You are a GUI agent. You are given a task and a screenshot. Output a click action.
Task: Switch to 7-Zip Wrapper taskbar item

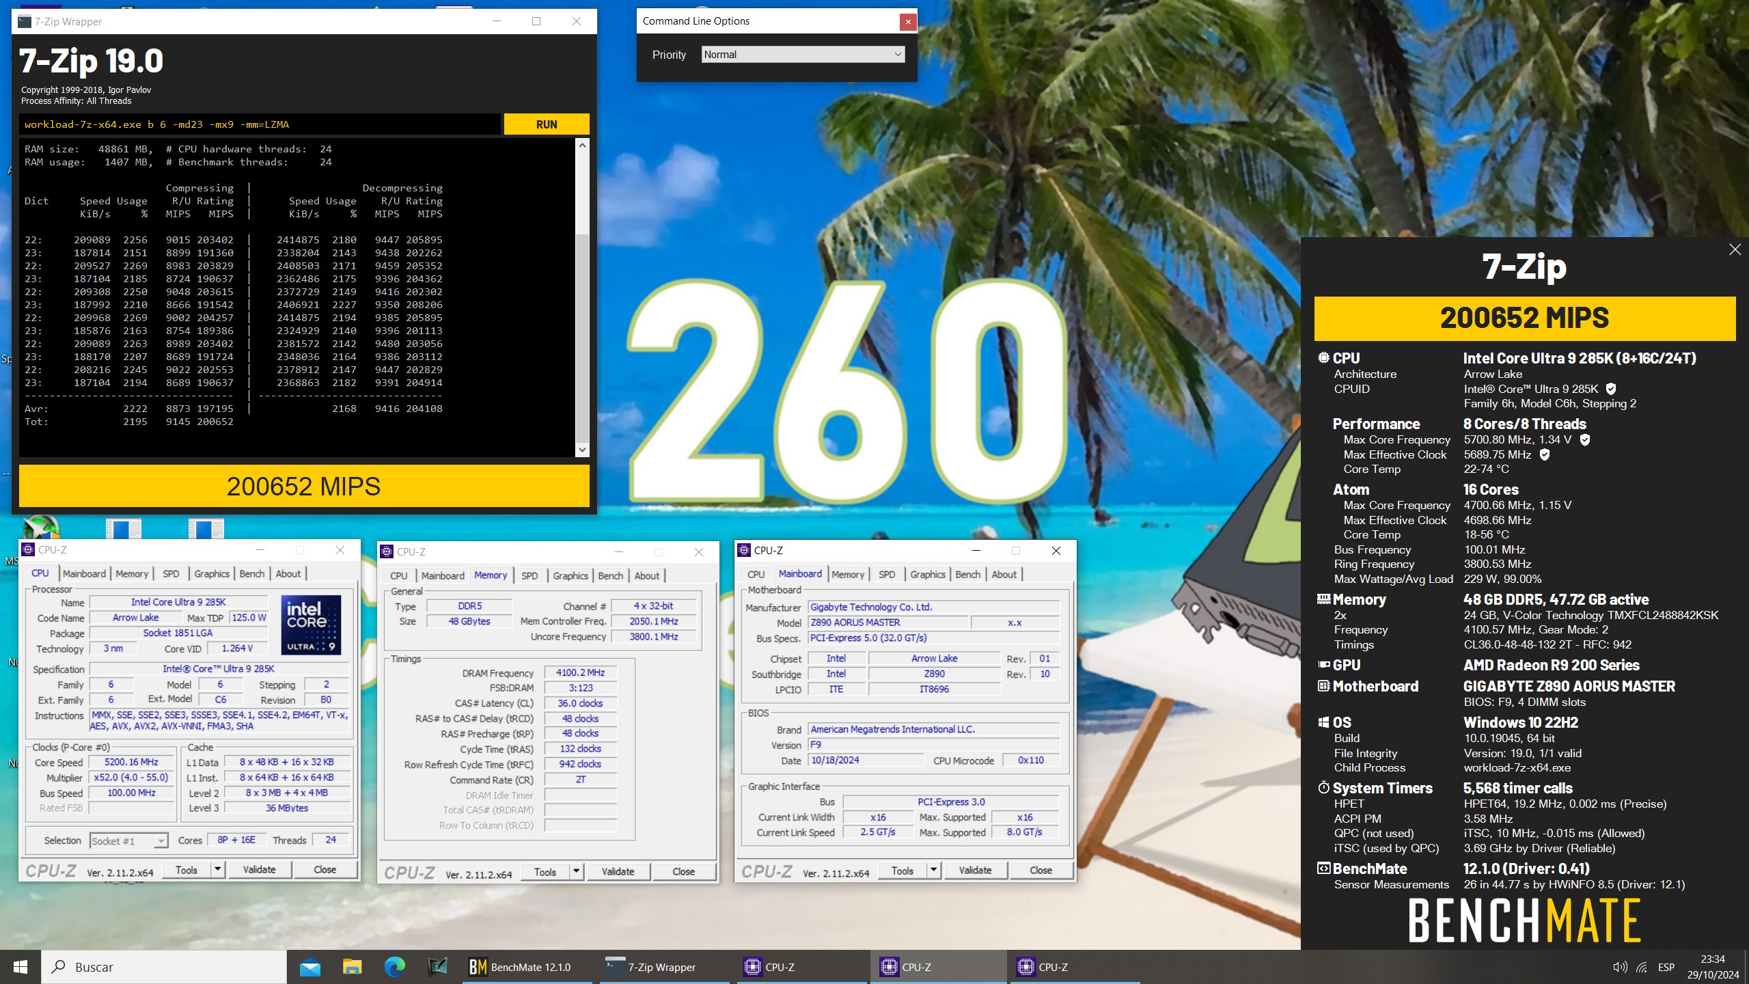pyautogui.click(x=664, y=967)
